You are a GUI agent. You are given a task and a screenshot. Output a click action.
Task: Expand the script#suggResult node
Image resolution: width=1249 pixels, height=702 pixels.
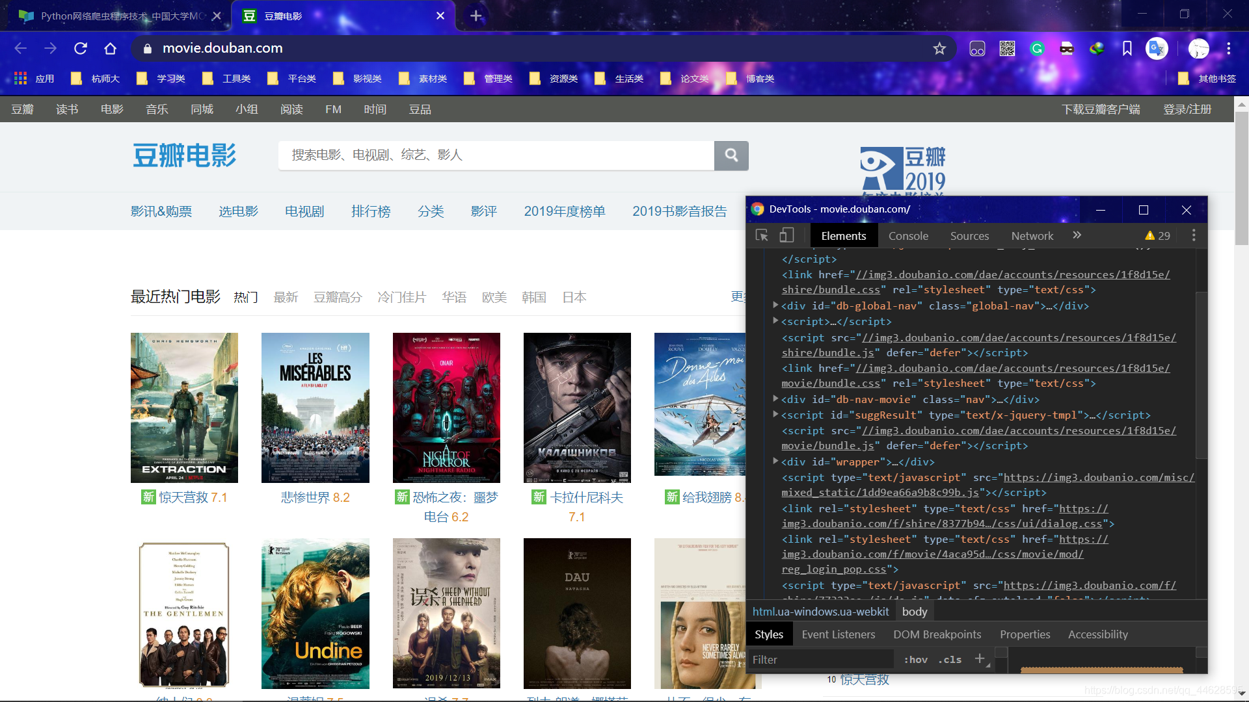(775, 414)
